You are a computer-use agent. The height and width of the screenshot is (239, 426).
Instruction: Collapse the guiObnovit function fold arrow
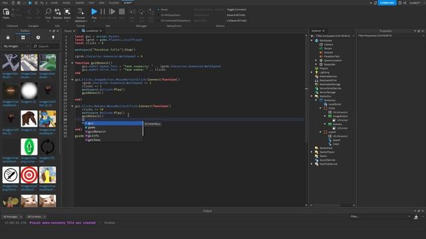pos(73,63)
